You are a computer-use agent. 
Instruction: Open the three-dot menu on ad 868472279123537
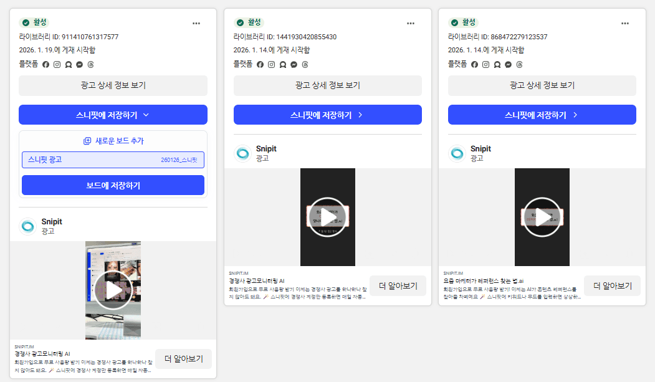625,24
